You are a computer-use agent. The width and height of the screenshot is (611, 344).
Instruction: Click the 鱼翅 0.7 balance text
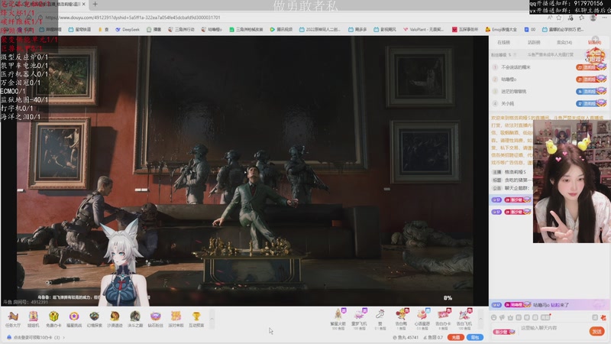click(x=433, y=337)
